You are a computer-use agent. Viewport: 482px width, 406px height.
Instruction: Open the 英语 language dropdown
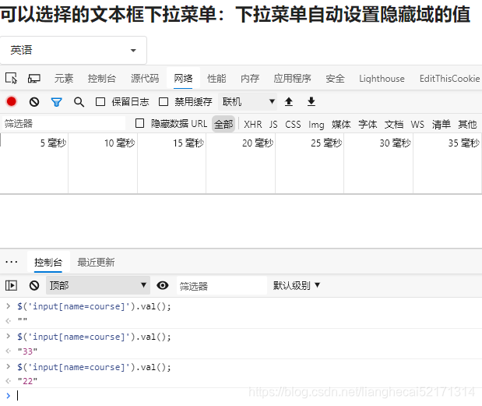(x=73, y=50)
